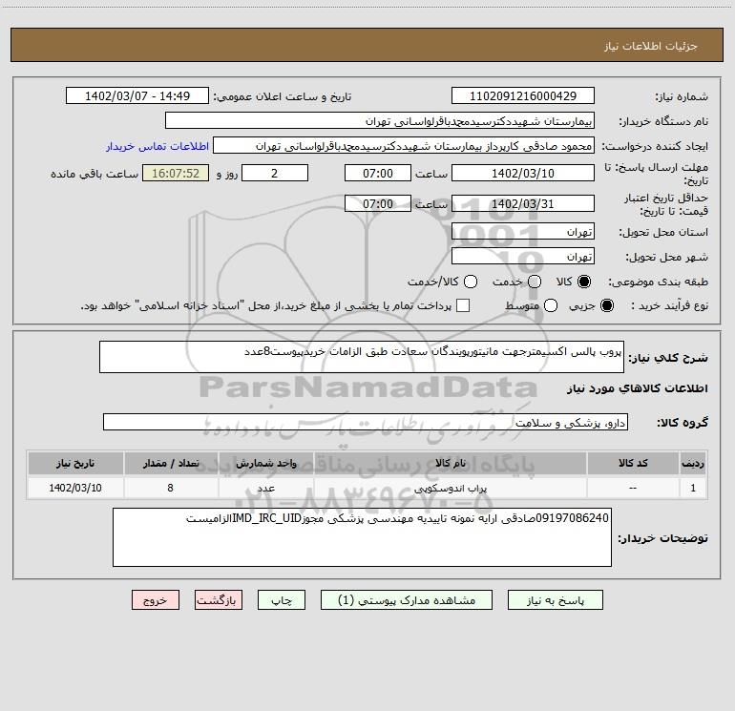735x711 pixels.
Task: Click the price validity date 1402/03/31 field
Action: click(x=523, y=203)
